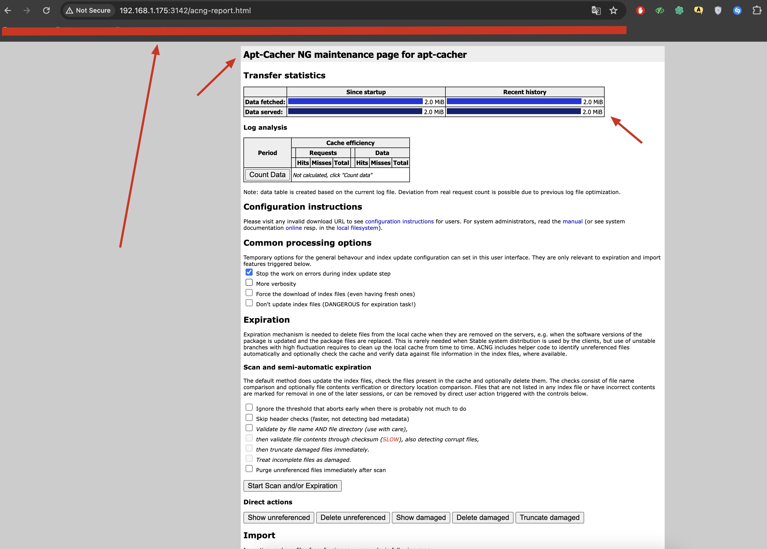
Task: Click the Common processing options heading
Action: click(x=307, y=243)
